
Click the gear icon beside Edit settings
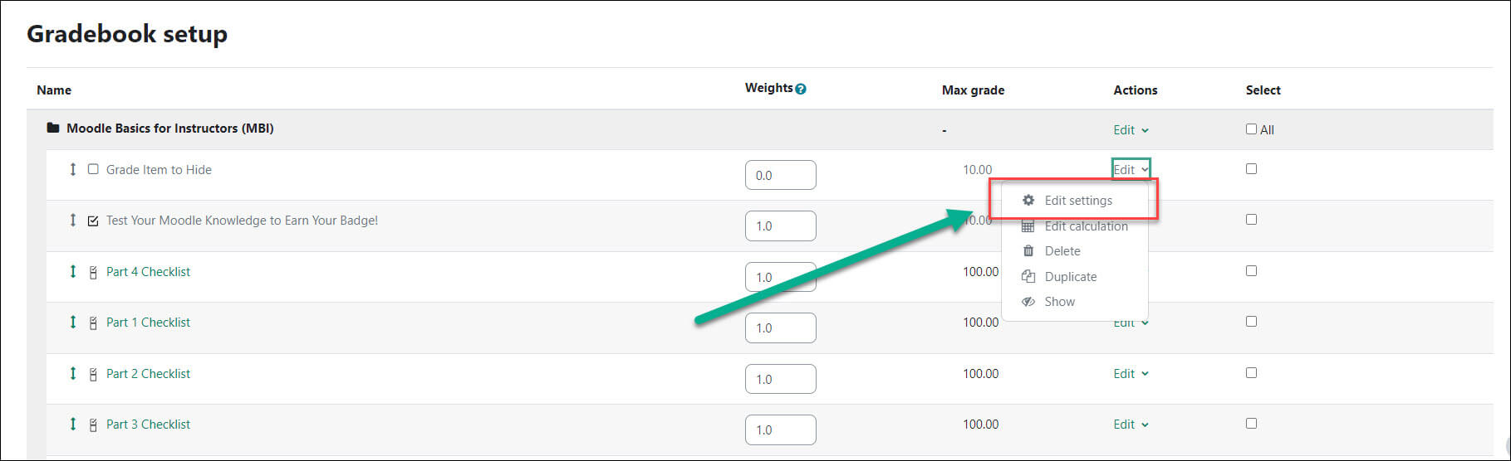tap(1028, 200)
